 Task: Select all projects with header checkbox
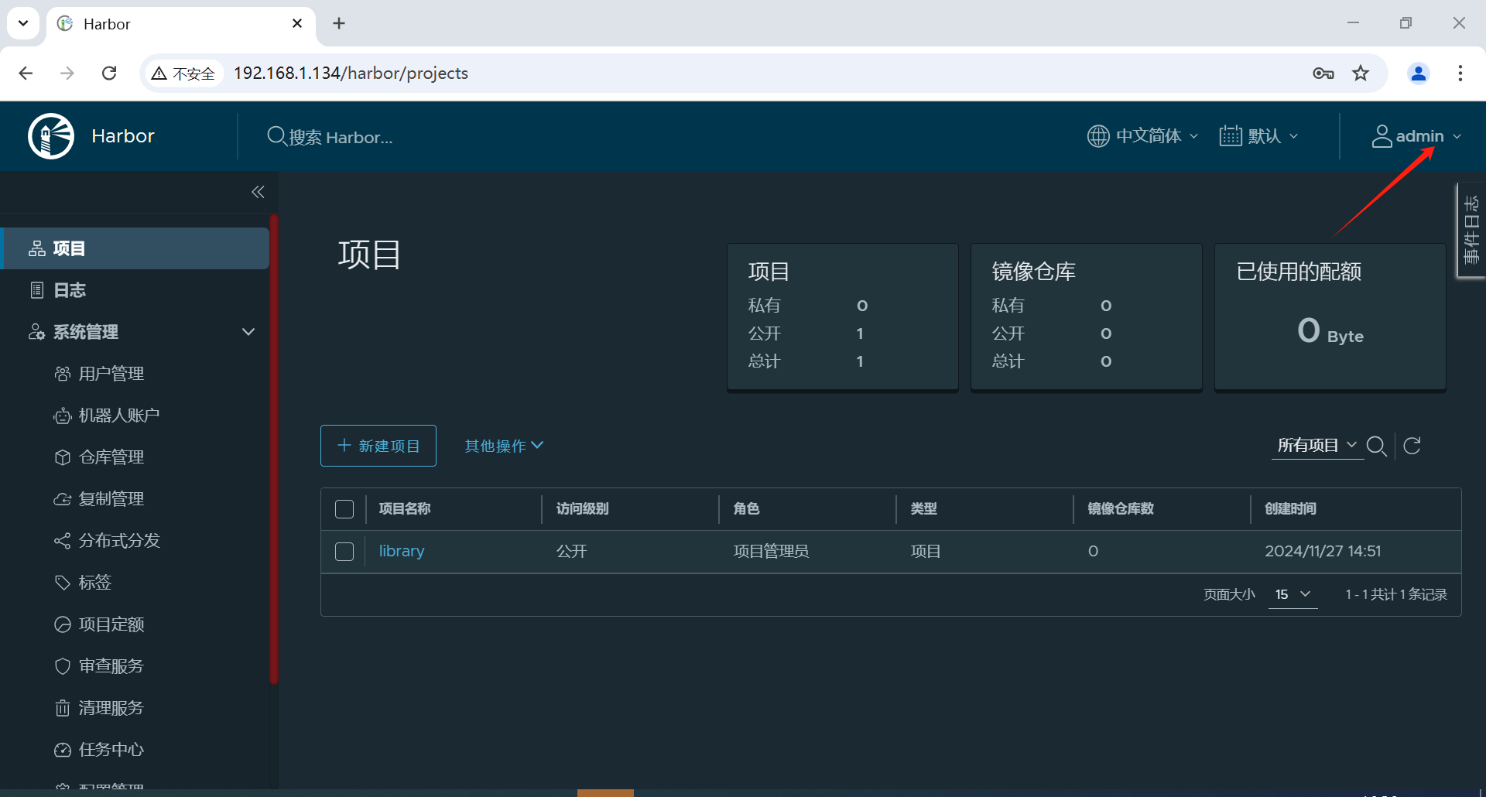click(x=344, y=509)
